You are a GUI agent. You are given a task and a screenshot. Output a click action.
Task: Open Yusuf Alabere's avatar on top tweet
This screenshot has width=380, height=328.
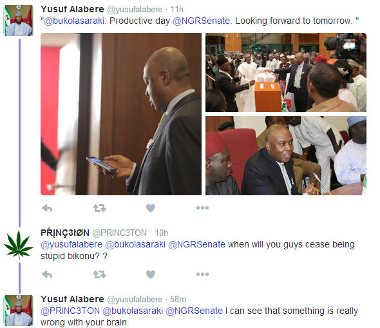click(19, 21)
